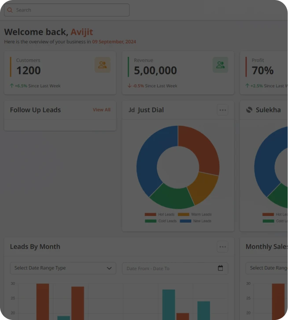Click +6.5% Since Last Week text
Viewport: 288px width, 320px height.
click(38, 86)
